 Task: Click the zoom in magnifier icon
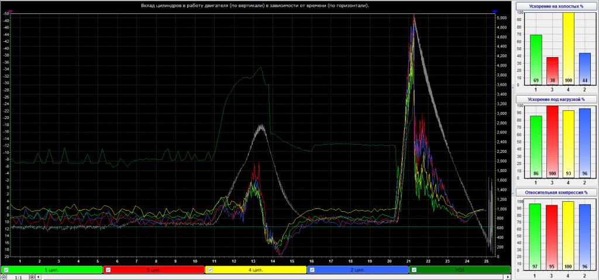pyautogui.click(x=32, y=277)
